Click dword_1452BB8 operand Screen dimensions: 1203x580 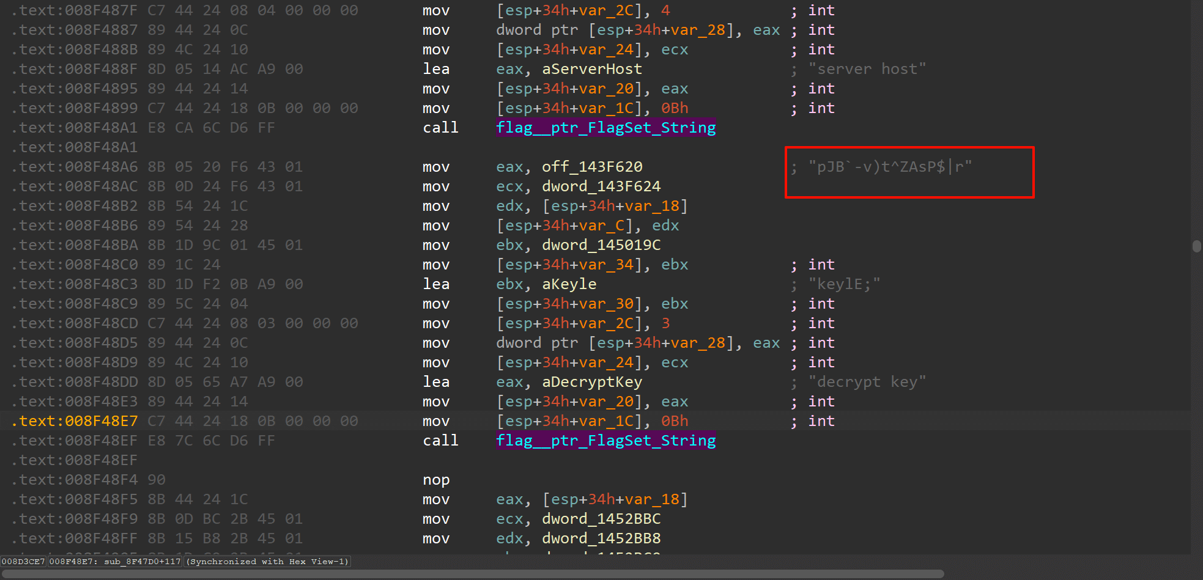pos(601,538)
